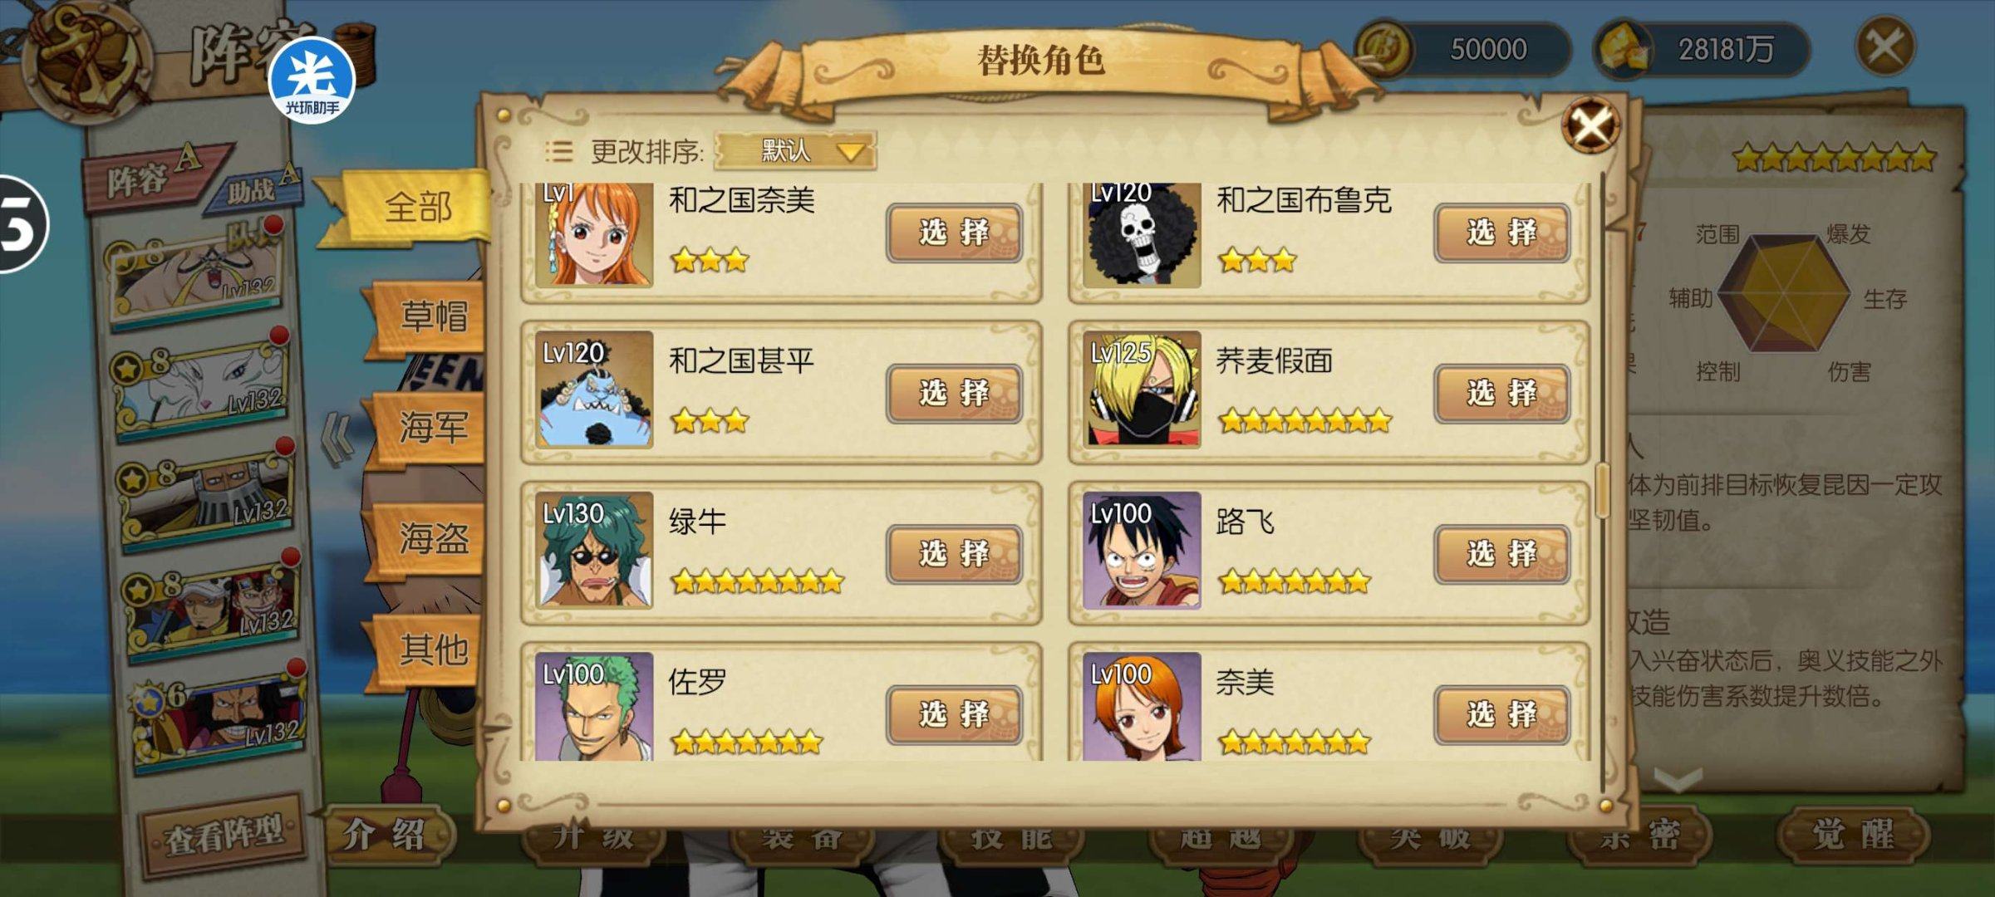
Task: Click the 光环助手 floating assistant icon
Action: click(x=312, y=81)
